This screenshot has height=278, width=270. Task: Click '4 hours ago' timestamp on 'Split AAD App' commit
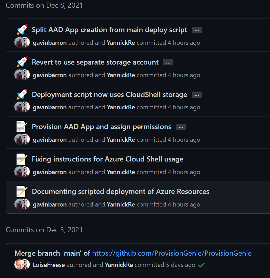[x=184, y=43]
